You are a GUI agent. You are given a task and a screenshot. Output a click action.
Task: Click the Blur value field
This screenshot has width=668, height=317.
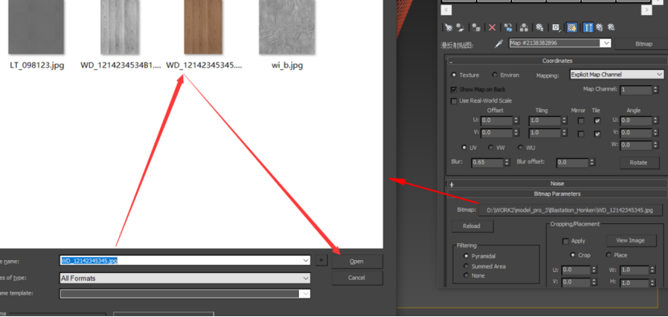tap(487, 163)
